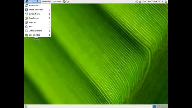Image resolution: width=192 pixels, height=108 pixels.
Task: Select the Son et vidéo label
Action: coord(34,35)
